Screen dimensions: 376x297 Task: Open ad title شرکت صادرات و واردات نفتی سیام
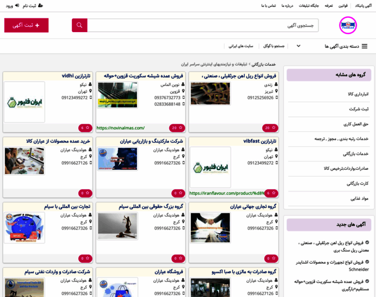(x=57, y=272)
